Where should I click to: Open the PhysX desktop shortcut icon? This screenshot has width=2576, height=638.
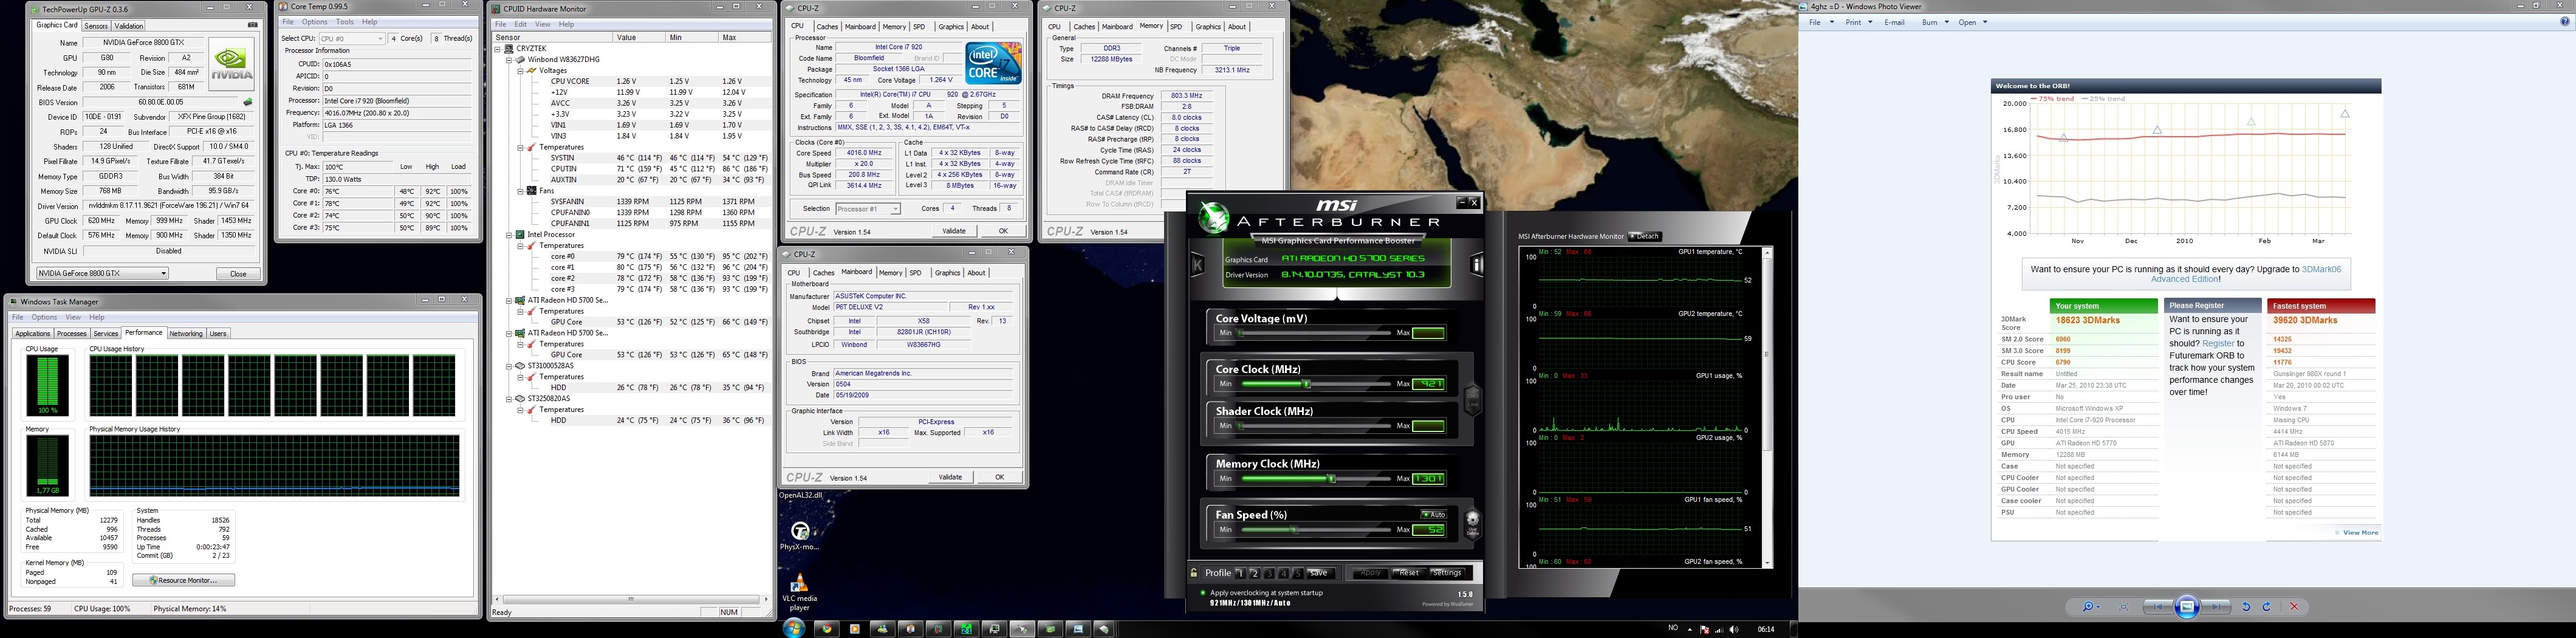[799, 535]
